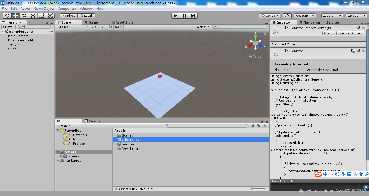Toggle 2D scene view mode
The height and width of the screenshot is (196, 369).
tap(94, 27)
